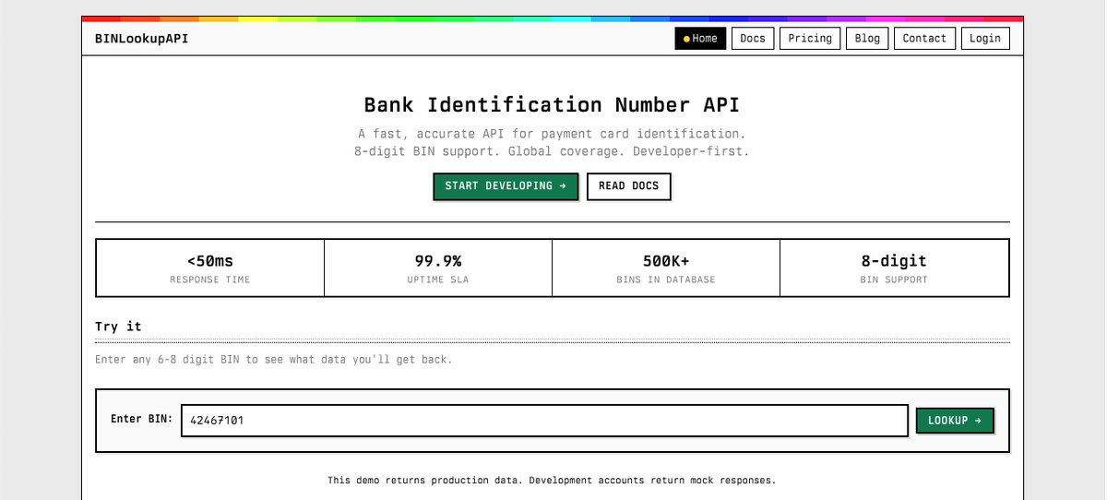
Task: Click the Lookup button
Action: tap(955, 421)
